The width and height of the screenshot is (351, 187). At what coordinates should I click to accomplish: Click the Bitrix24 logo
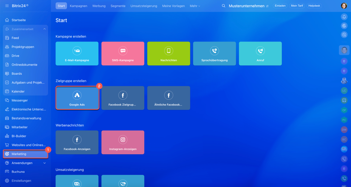click(20, 6)
